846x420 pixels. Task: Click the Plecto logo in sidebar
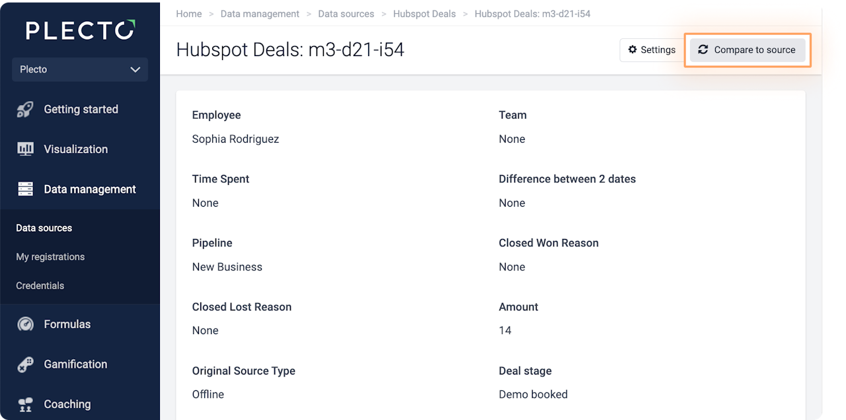80,30
